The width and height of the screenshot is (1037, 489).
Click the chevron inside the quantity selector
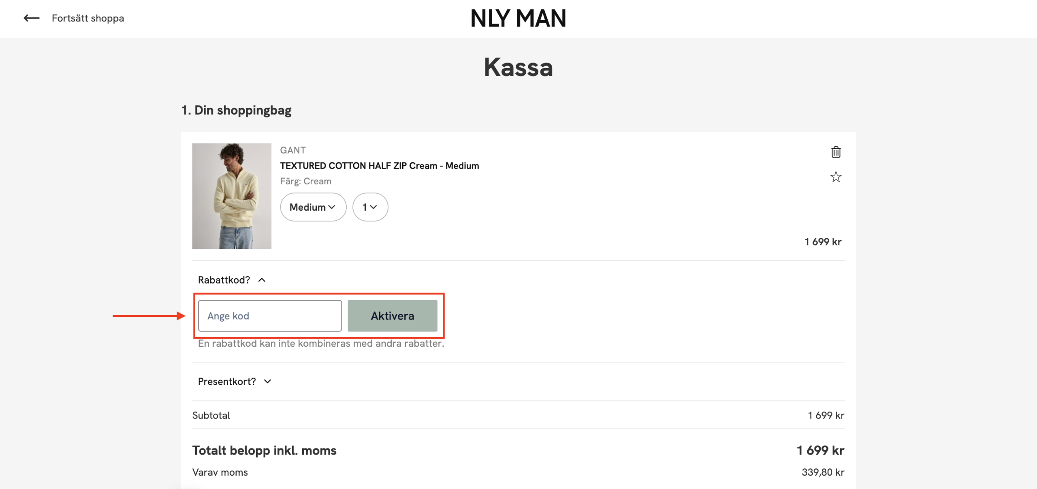coord(373,207)
